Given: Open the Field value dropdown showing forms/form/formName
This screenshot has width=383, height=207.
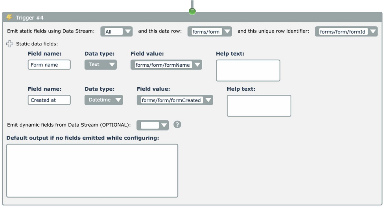Looking at the screenshot, I should coord(166,65).
